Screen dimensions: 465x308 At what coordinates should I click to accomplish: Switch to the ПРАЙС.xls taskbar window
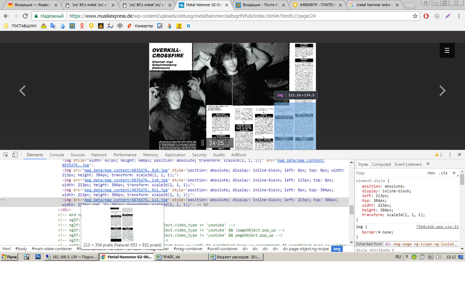click(x=181, y=257)
